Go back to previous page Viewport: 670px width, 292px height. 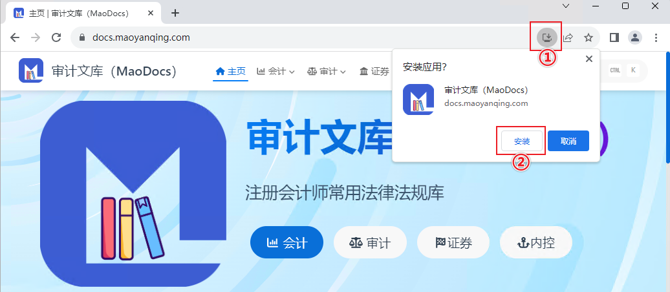[x=15, y=37]
